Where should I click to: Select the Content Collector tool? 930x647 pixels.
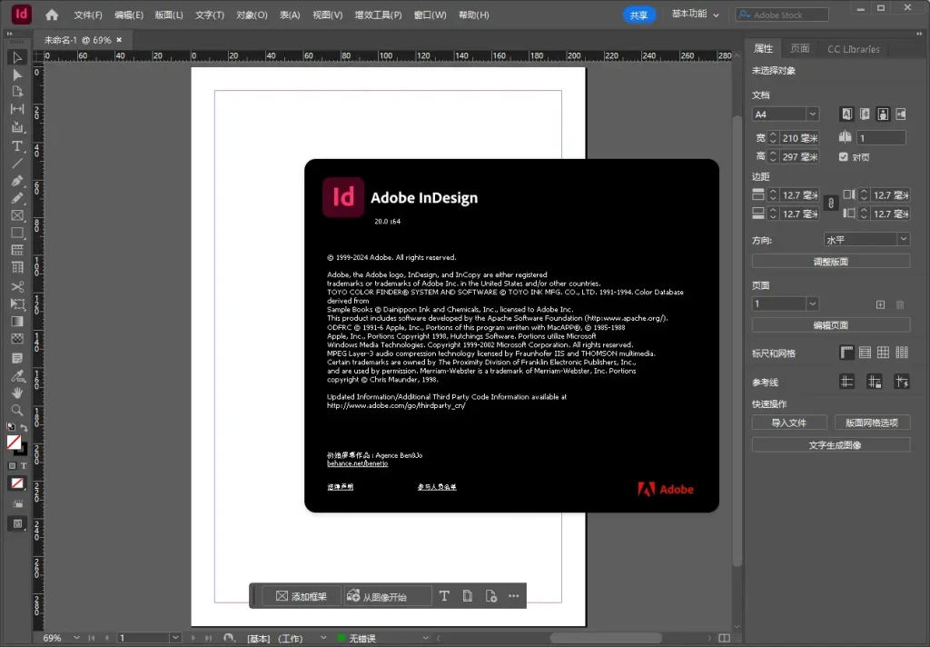tap(17, 127)
